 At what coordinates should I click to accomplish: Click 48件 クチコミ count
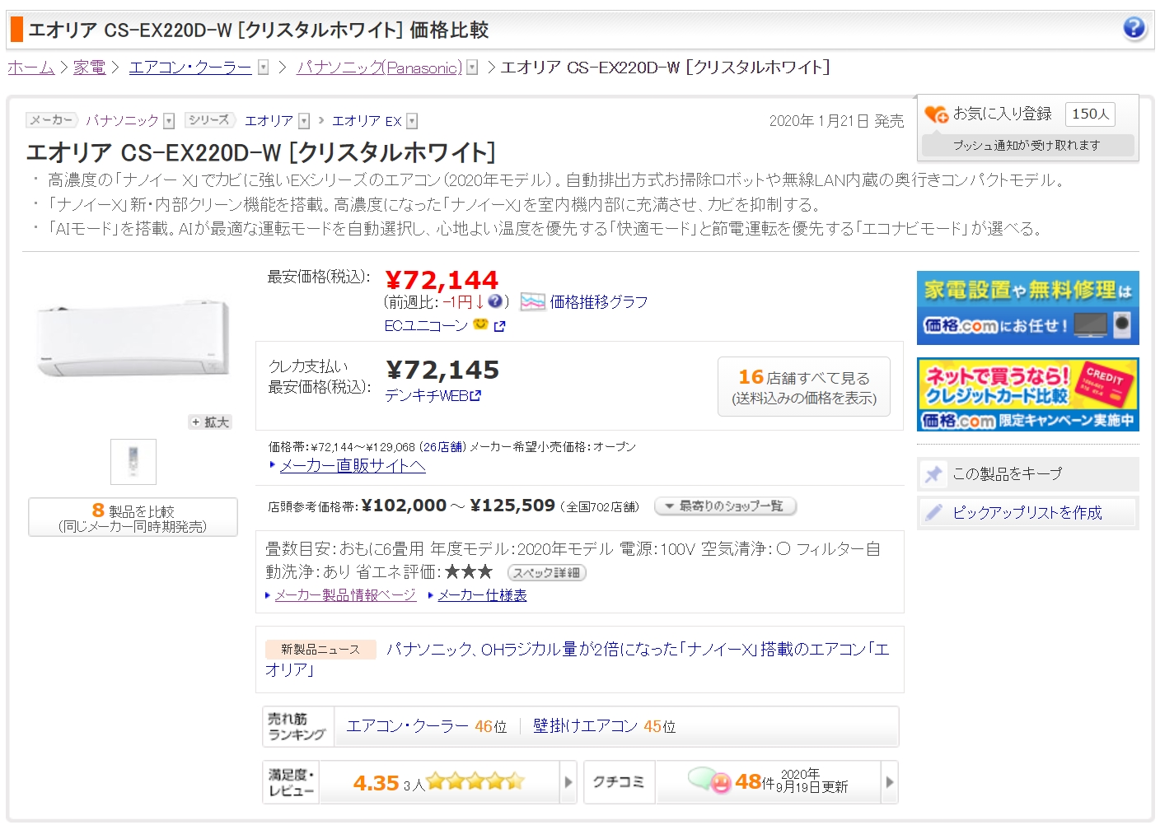click(x=755, y=782)
